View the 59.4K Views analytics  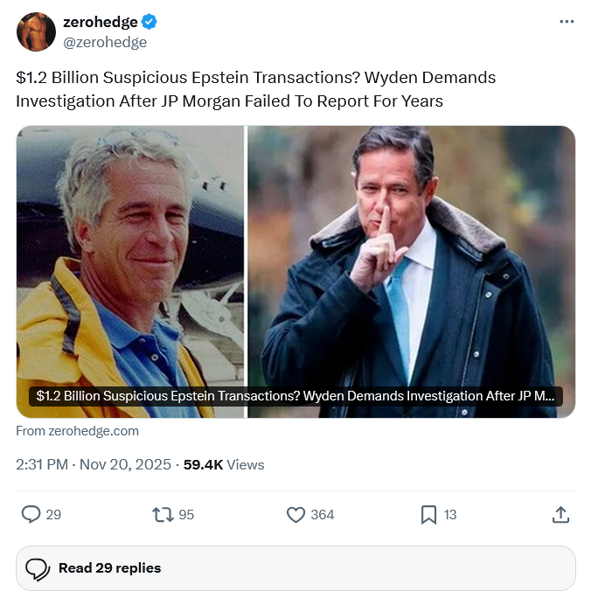click(x=224, y=465)
